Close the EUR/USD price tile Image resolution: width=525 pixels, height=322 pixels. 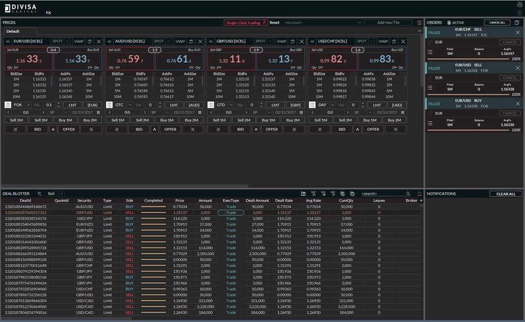pos(99,42)
